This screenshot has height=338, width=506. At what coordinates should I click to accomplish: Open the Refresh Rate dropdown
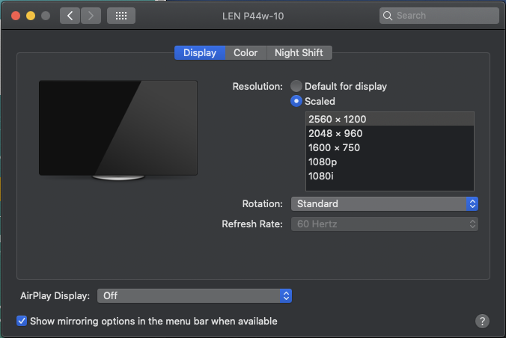pos(384,224)
